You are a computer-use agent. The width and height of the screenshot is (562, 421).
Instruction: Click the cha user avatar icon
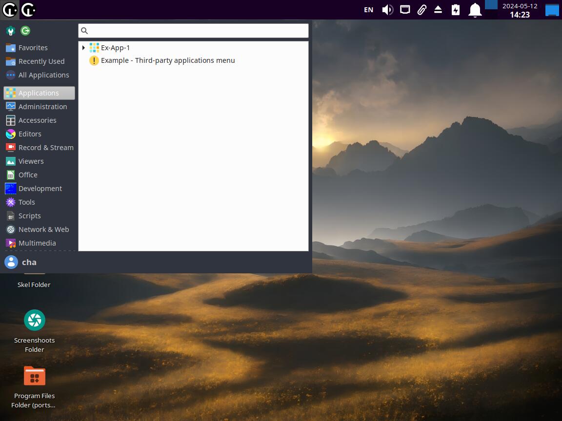[x=11, y=262]
